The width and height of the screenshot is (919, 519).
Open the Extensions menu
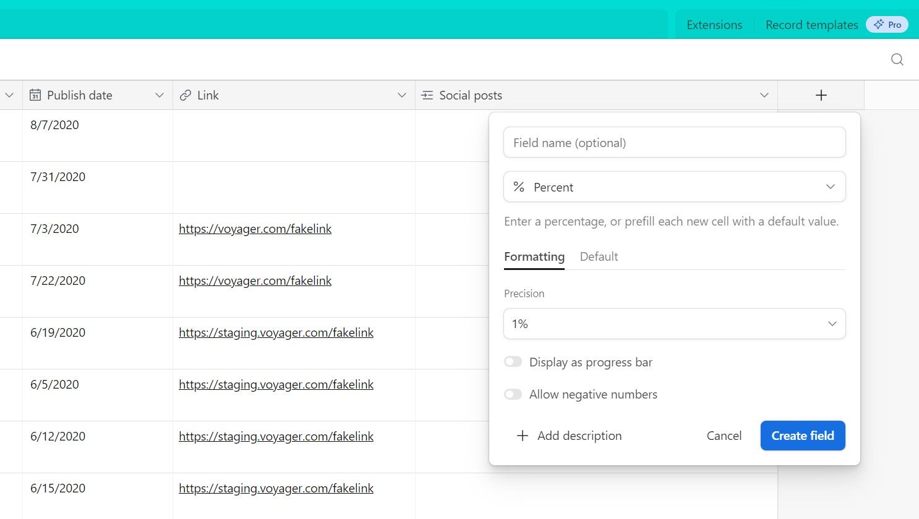pos(714,25)
